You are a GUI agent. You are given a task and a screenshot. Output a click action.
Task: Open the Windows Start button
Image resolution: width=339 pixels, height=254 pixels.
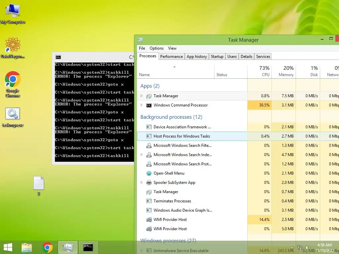point(8,247)
